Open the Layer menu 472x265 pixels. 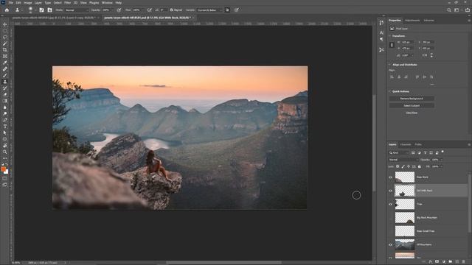tap(38, 3)
